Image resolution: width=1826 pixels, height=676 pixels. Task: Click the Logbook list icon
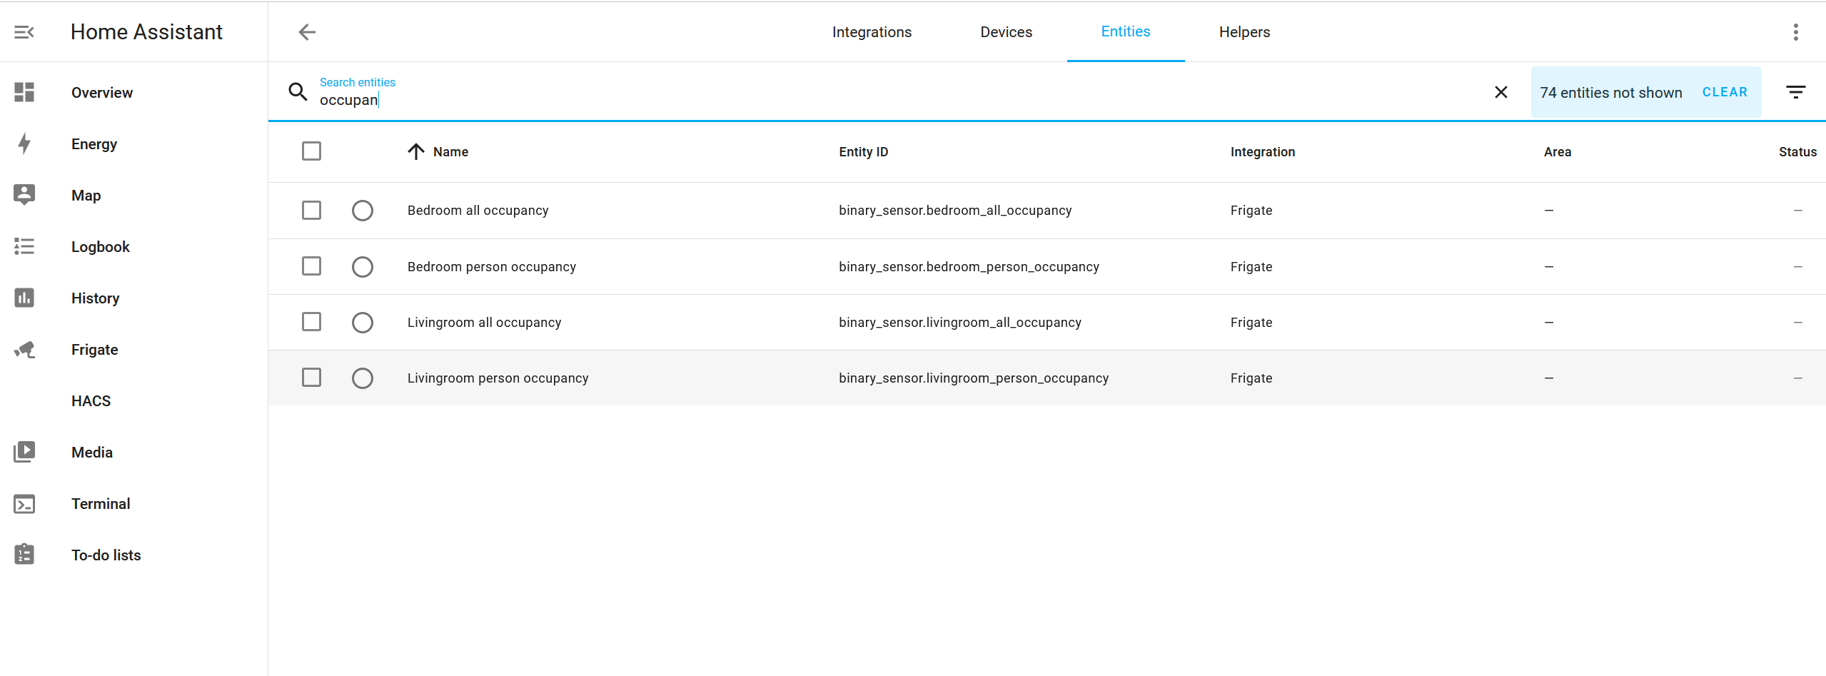pyautogui.click(x=24, y=246)
